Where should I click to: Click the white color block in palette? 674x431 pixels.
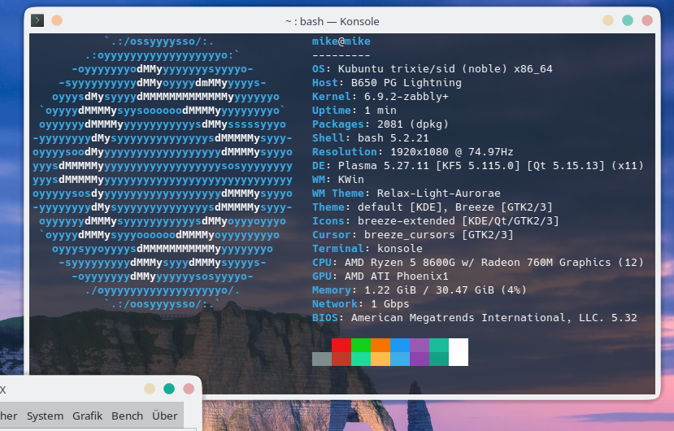tap(459, 352)
